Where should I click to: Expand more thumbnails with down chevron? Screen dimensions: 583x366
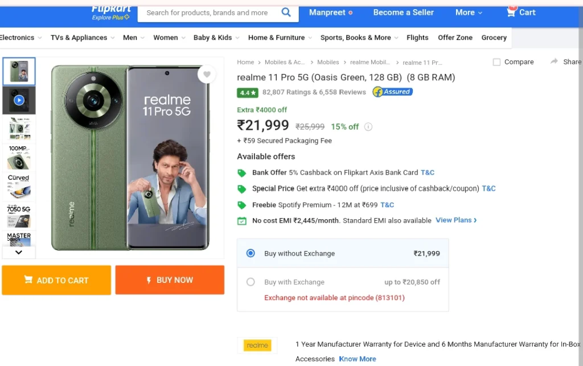(x=19, y=252)
